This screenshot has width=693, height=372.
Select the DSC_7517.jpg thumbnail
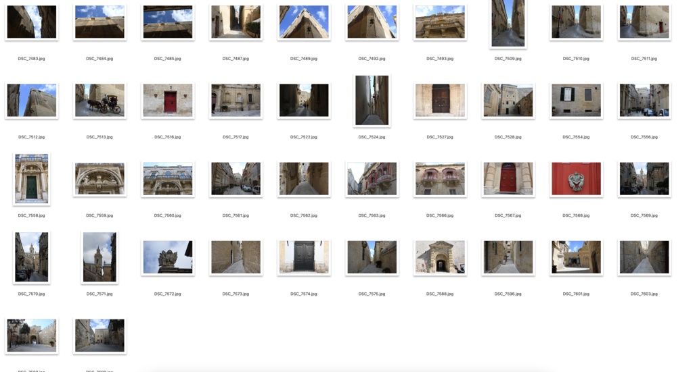click(x=236, y=100)
